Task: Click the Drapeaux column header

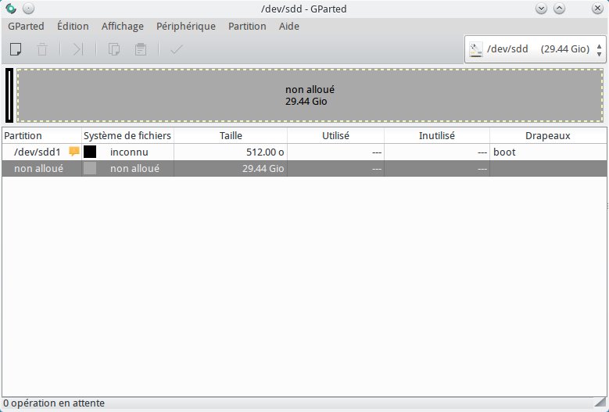Action: [548, 135]
